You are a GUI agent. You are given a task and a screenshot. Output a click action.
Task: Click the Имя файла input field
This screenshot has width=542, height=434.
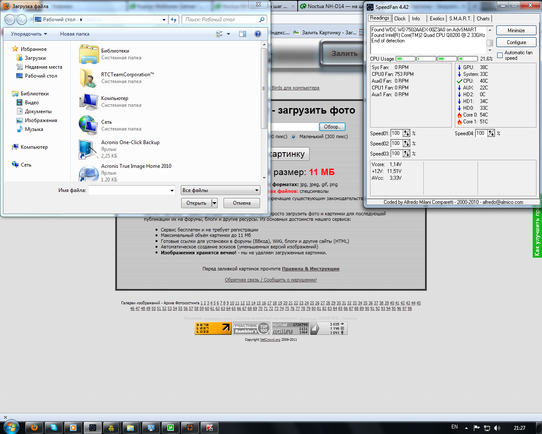(x=129, y=191)
